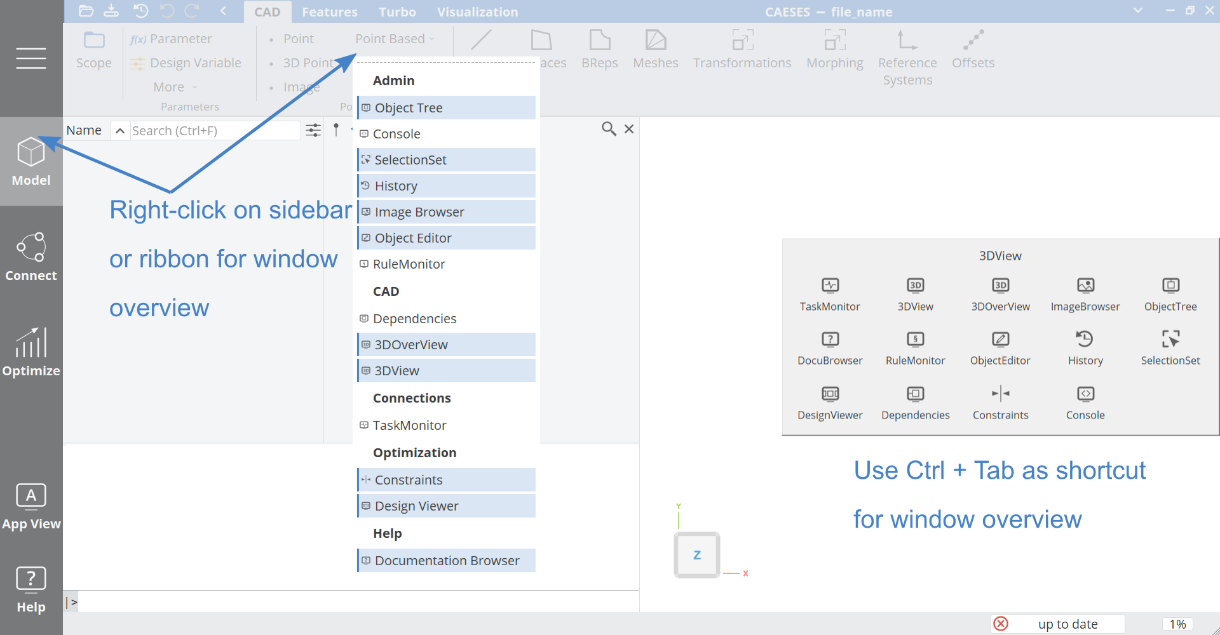Pick DesignViewer in the window overview
The image size is (1220, 635).
[830, 403]
